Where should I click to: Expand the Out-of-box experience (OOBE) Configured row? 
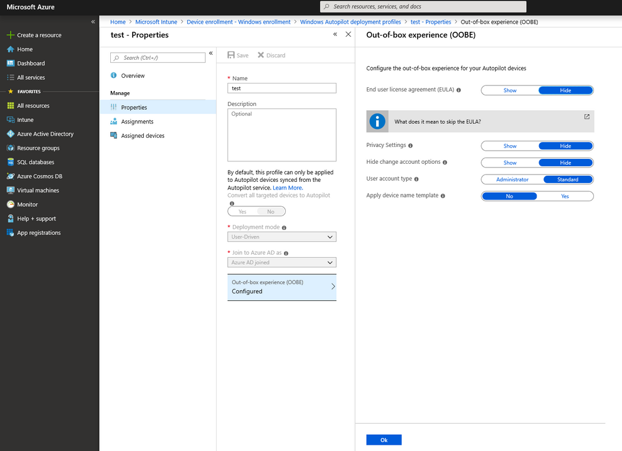click(x=281, y=287)
